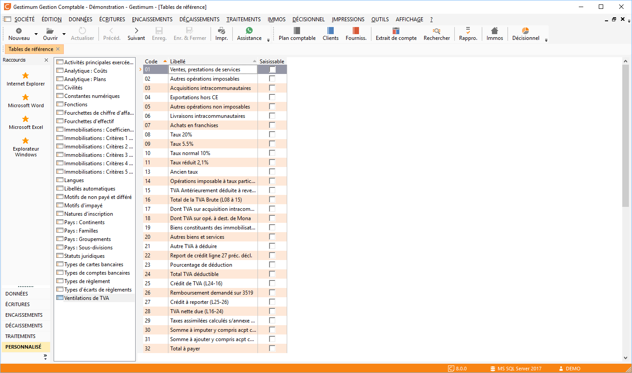Expand more navigation sections chevron

click(45, 356)
